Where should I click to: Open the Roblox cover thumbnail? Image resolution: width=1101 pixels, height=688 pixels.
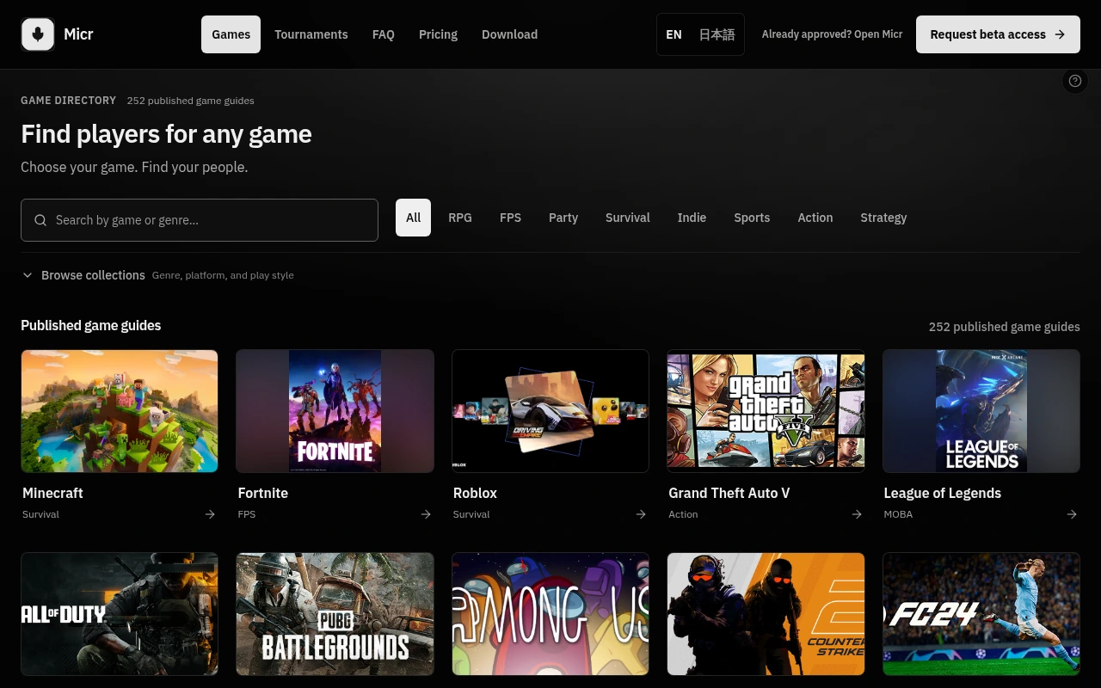[550, 411]
